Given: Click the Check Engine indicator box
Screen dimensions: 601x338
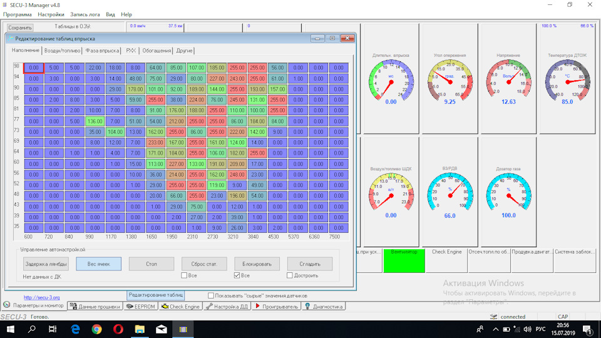Looking at the screenshot, I should click(446, 260).
